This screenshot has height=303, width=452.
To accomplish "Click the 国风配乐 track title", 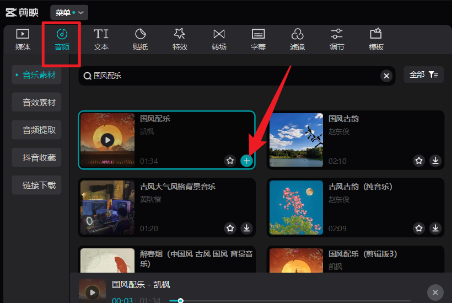I will click(x=155, y=119).
